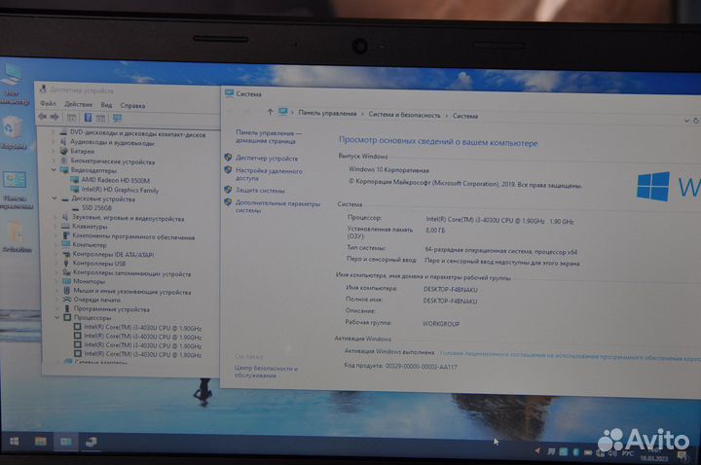
Task: Open Настройка удаленного доступа link
Action: coord(269,174)
